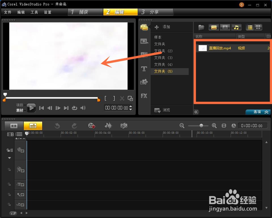This screenshot has height=218, width=272.
Task: Click the video track button
Action: pyautogui.click(x=21, y=150)
